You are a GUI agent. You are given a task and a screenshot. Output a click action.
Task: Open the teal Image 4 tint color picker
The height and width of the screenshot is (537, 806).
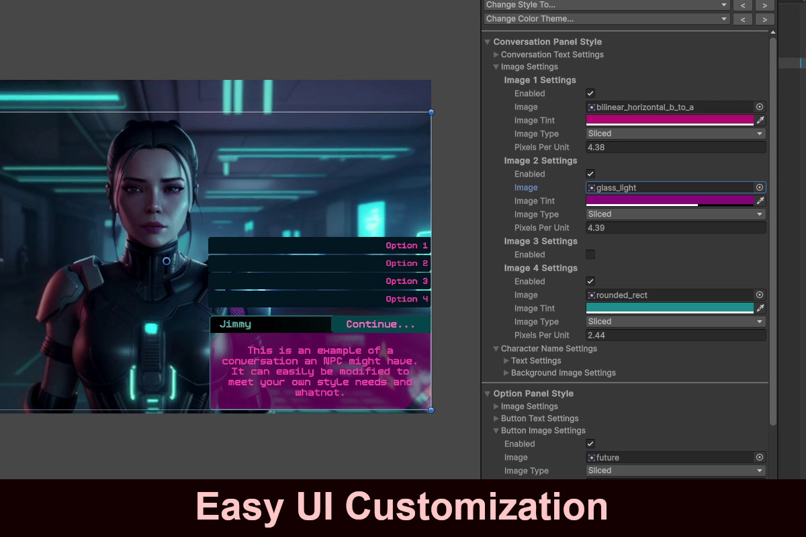point(670,308)
